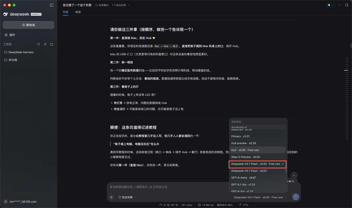Screen dimensions: 352x208
Task: Open account lon*****_1@126.com profile
Action: click(20, 202)
